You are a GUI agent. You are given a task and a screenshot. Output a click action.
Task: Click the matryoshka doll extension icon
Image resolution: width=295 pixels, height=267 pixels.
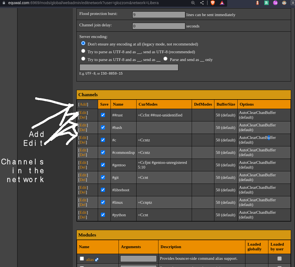tap(257, 3)
